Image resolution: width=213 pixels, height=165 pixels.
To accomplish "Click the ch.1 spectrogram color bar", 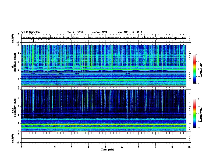I will coord(194,69).
